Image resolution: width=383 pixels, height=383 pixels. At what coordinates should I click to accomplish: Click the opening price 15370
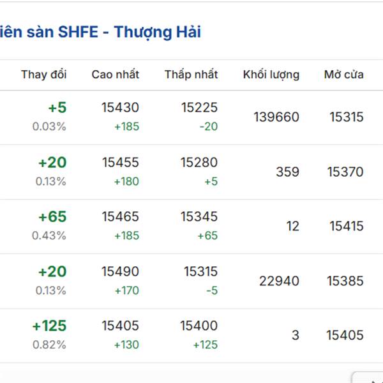coord(345,172)
